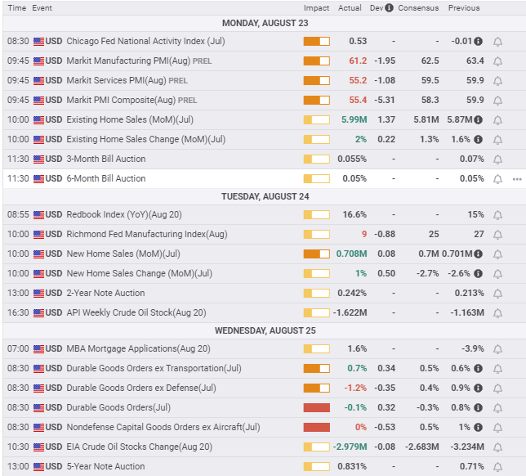The image size is (526, 476).
Task: Click bell icon on Redbook Index row
Action: (x=497, y=214)
